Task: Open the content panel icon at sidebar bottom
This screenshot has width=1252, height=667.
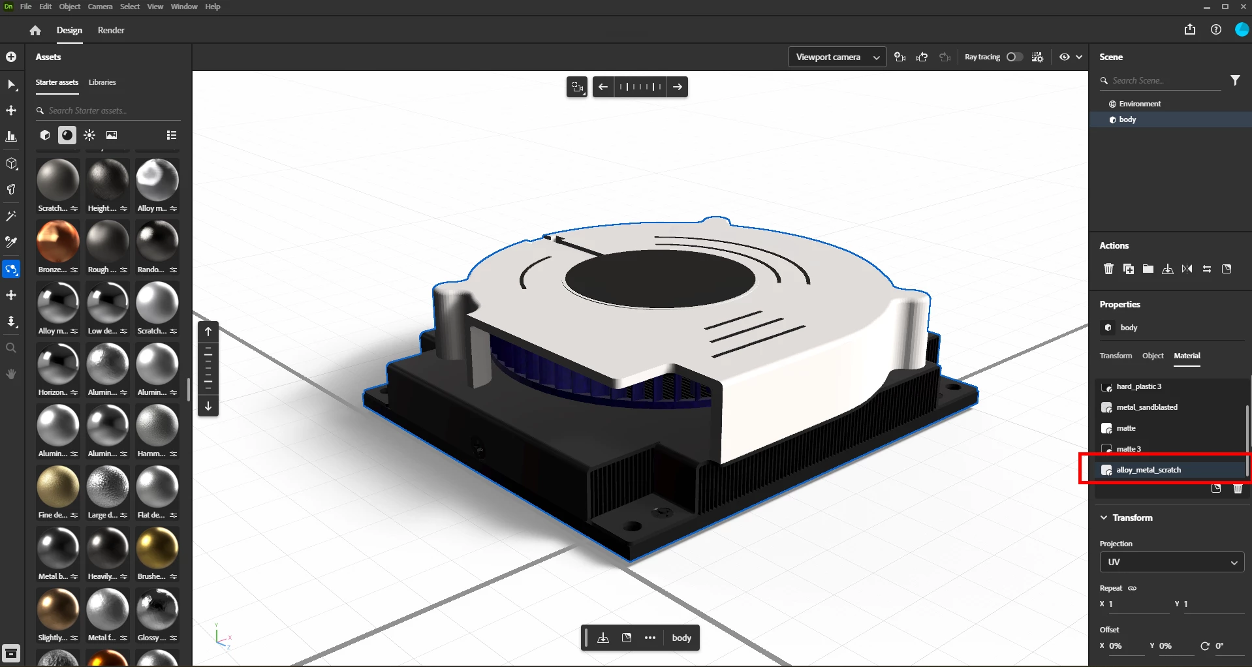Action: pos(11,653)
